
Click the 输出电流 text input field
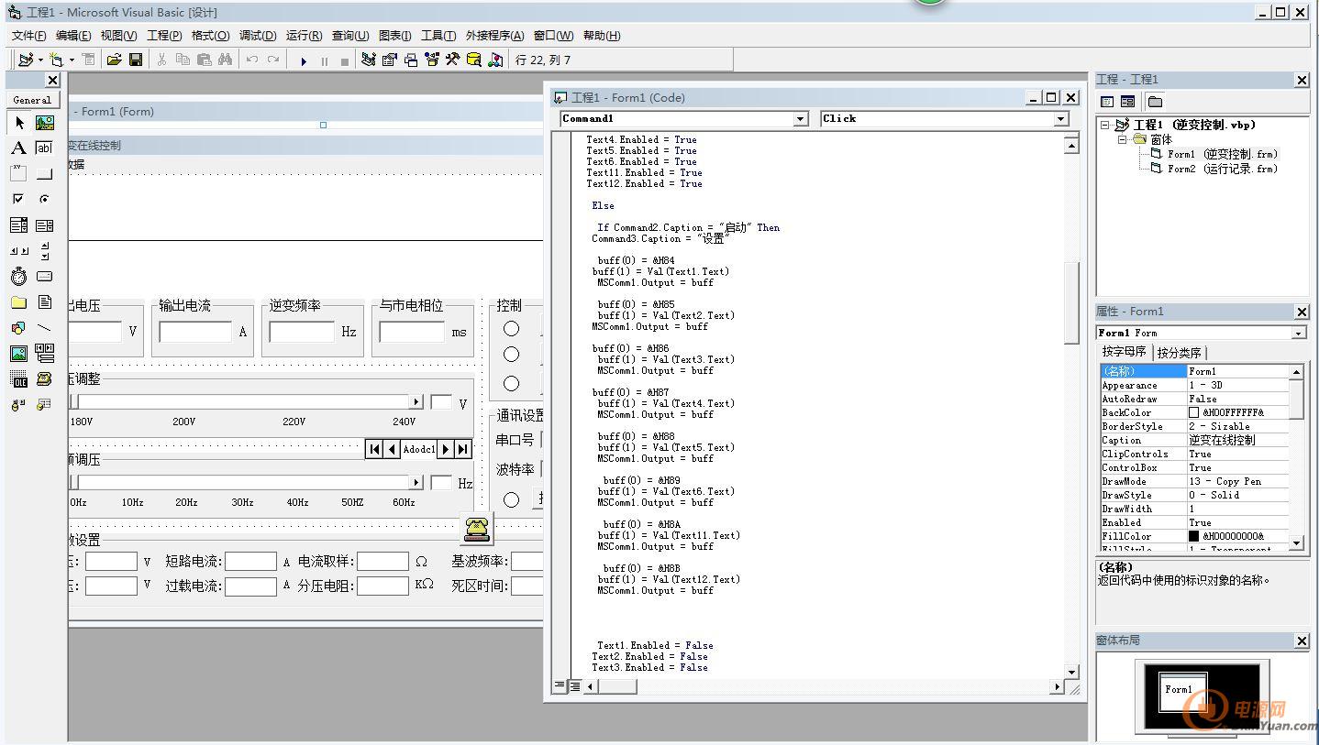point(195,332)
